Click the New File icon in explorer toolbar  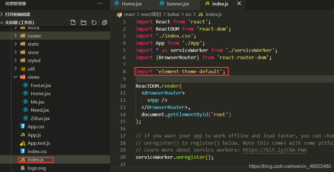(73, 23)
